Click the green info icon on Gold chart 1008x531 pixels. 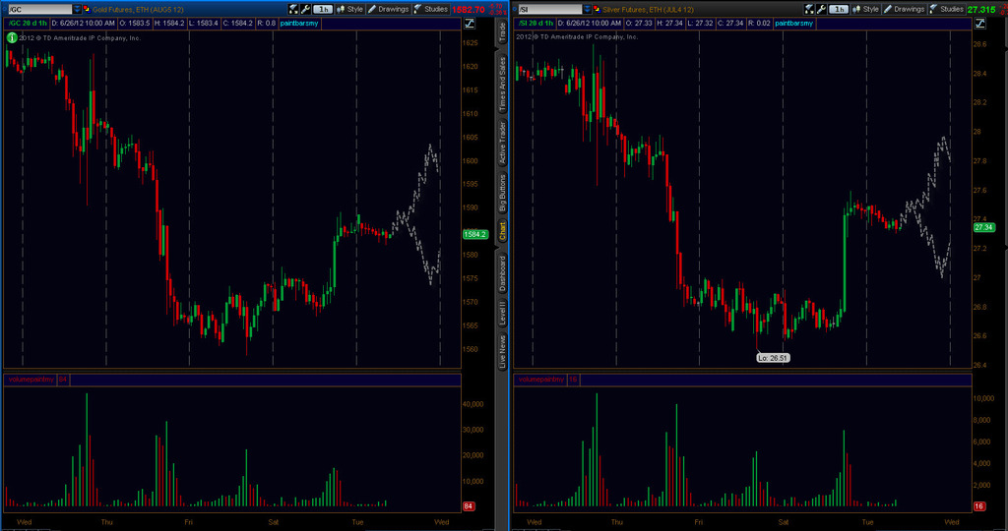pyautogui.click(x=12, y=38)
